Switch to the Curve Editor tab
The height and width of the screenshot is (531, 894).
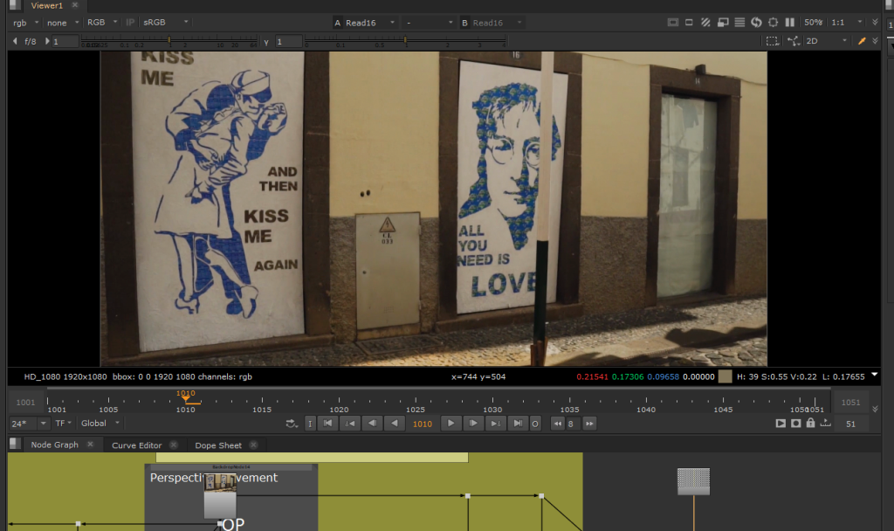coord(137,445)
